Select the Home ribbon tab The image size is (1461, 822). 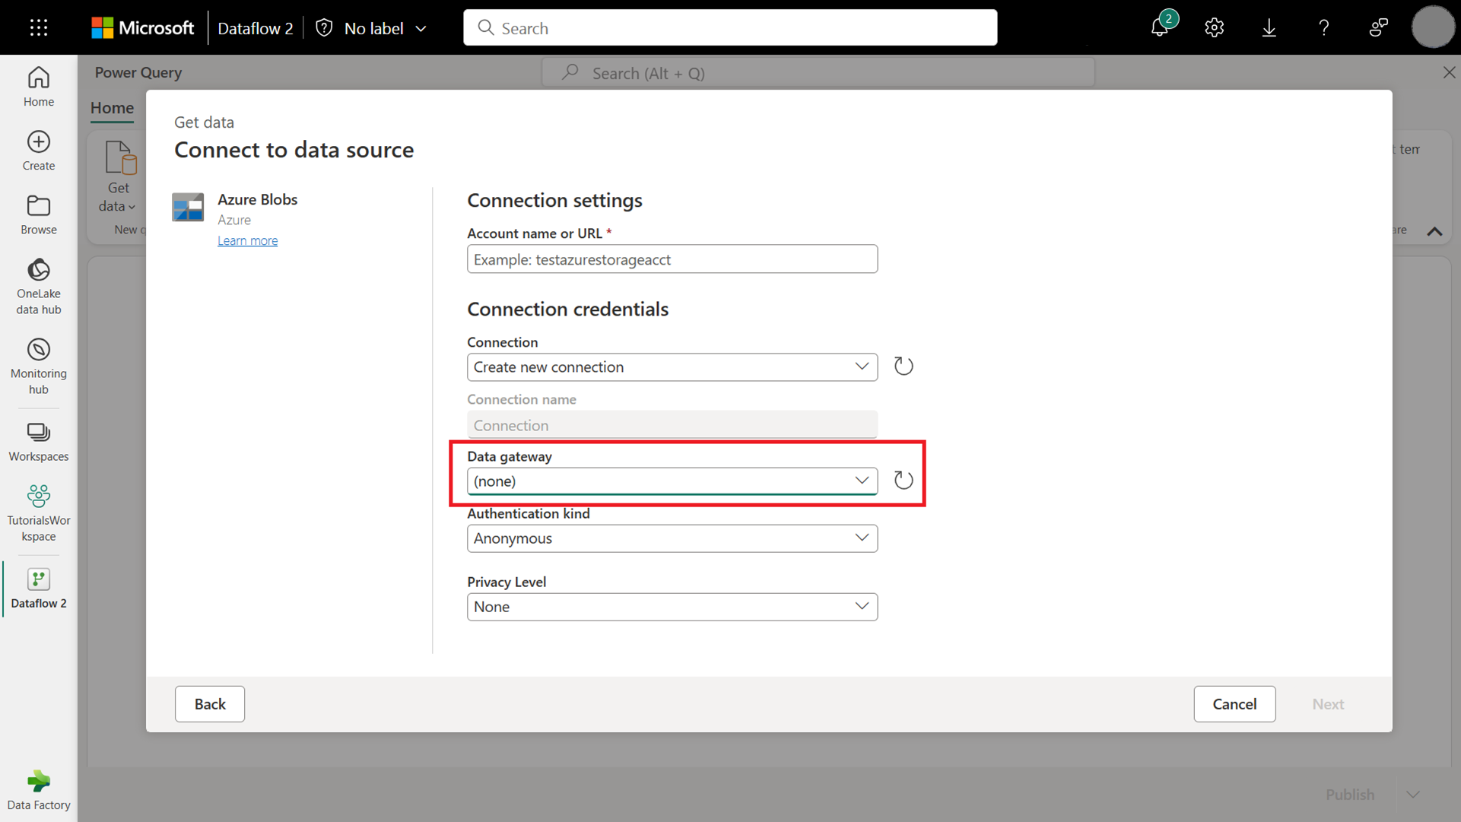(112, 108)
